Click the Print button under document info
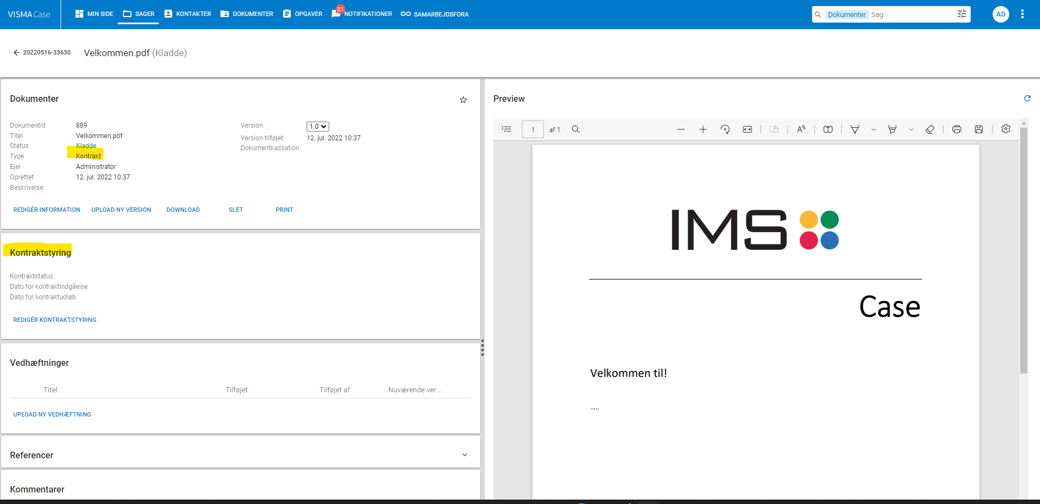The height and width of the screenshot is (504, 1040). [285, 210]
